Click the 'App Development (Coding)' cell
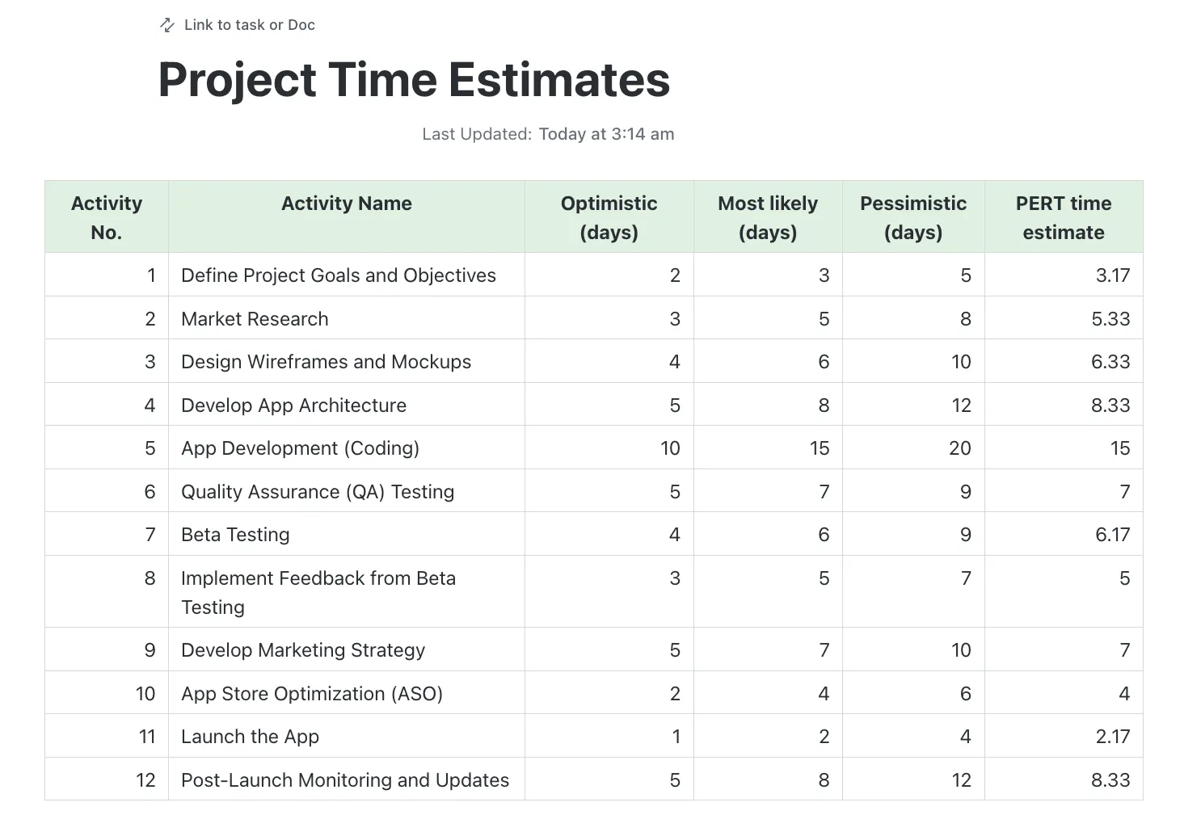The height and width of the screenshot is (815, 1201). pos(347,448)
